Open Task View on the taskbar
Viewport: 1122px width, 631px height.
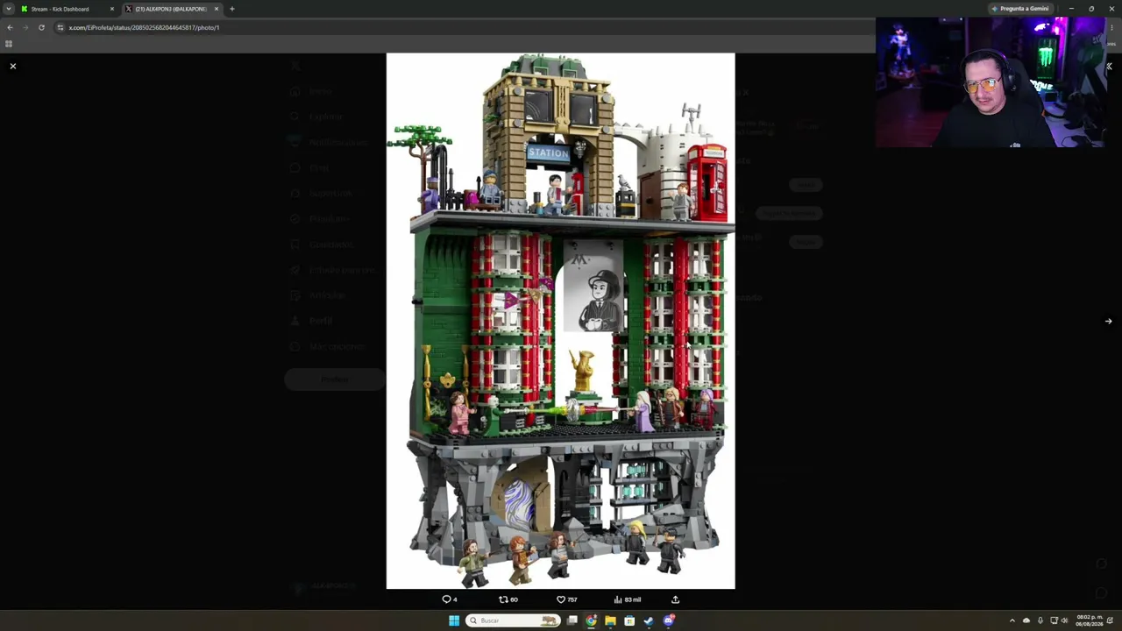[572, 620]
